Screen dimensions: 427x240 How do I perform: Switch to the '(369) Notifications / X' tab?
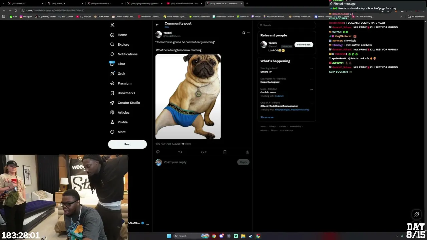point(104,3)
